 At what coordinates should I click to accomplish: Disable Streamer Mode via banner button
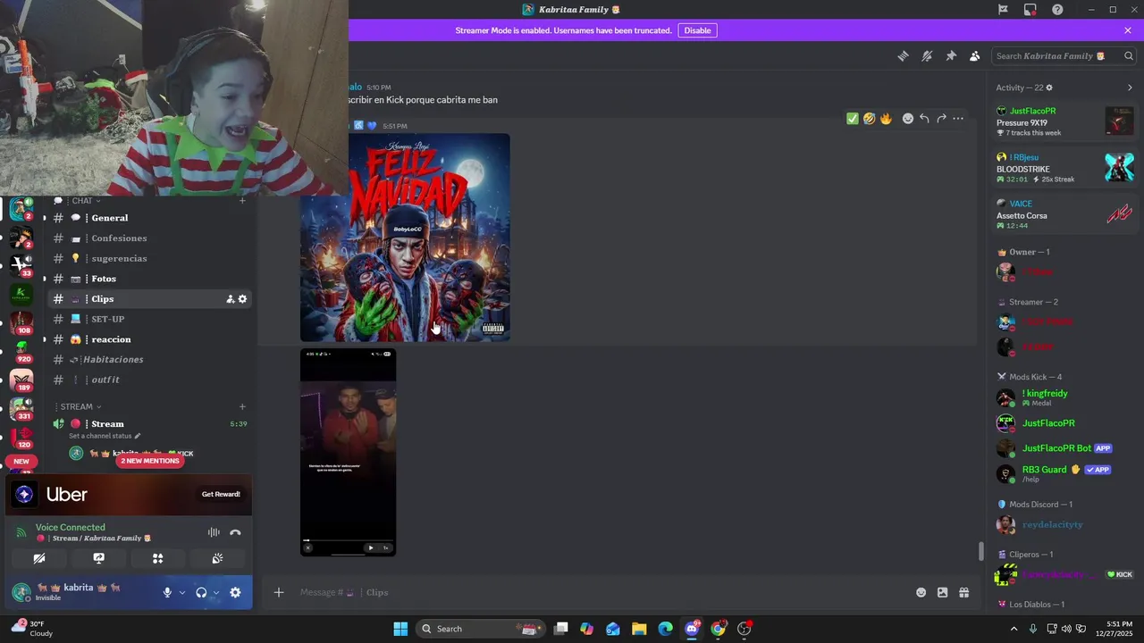697,30
